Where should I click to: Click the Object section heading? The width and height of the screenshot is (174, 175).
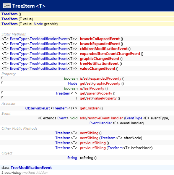7,153
